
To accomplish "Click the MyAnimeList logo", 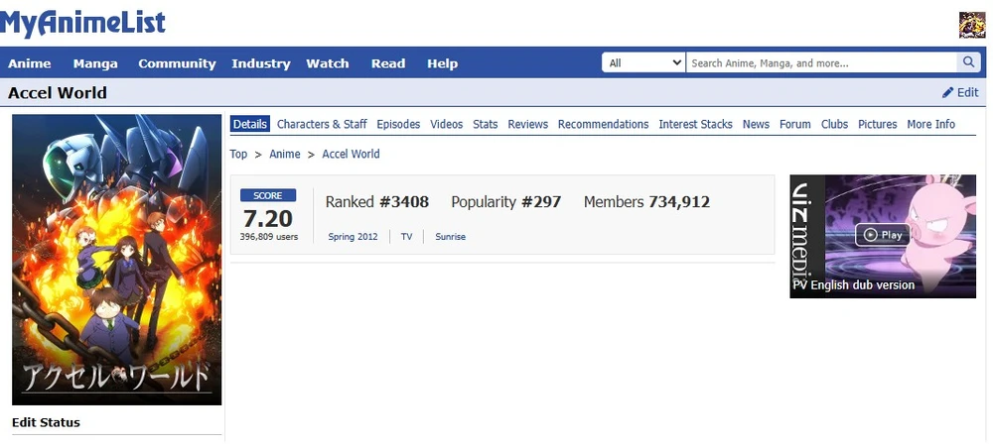I will [x=82, y=23].
